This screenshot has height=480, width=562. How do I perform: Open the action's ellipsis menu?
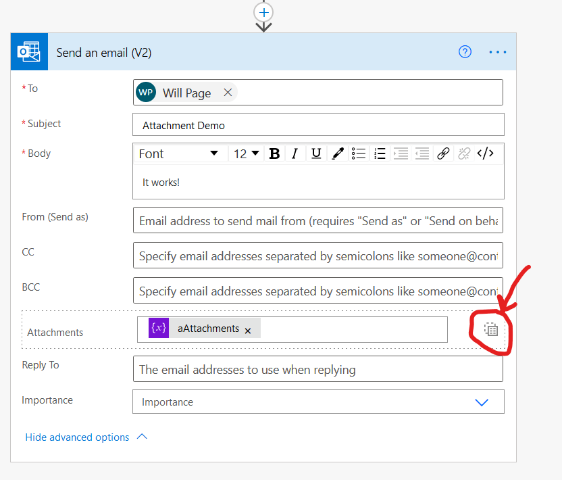[x=498, y=52]
